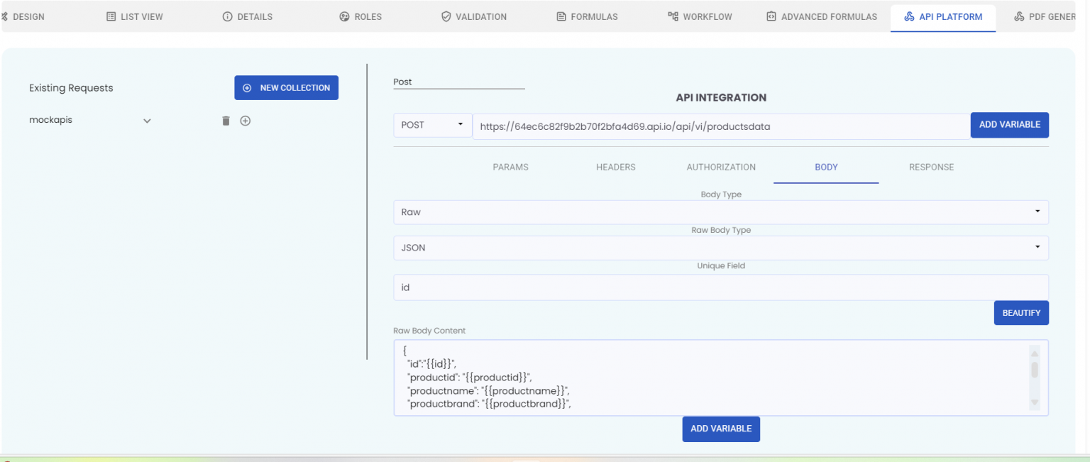The height and width of the screenshot is (462, 1090).
Task: Click the Details info icon
Action: tap(228, 16)
